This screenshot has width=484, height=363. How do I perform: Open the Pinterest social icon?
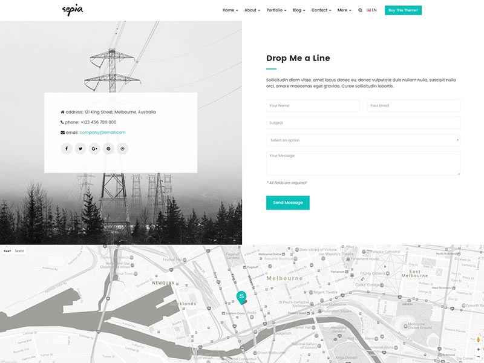pyautogui.click(x=108, y=149)
